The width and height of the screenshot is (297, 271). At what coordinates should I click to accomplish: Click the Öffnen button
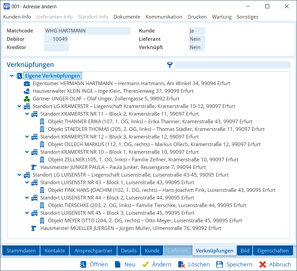[94, 264]
